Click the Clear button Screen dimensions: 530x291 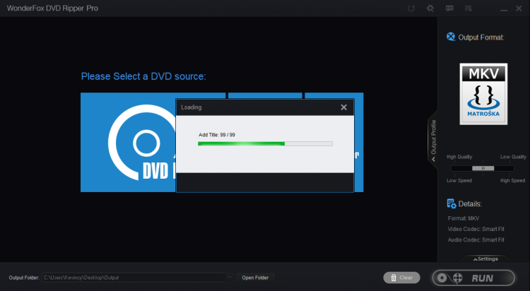pos(401,278)
